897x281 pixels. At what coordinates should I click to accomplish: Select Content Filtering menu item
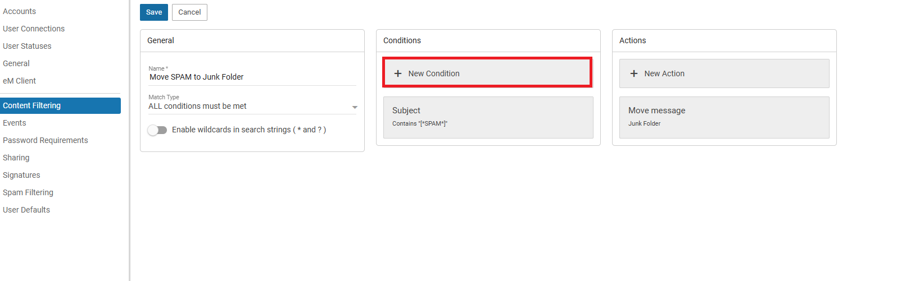[x=60, y=105]
